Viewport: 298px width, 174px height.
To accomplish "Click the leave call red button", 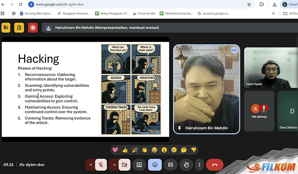I will click(x=215, y=164).
